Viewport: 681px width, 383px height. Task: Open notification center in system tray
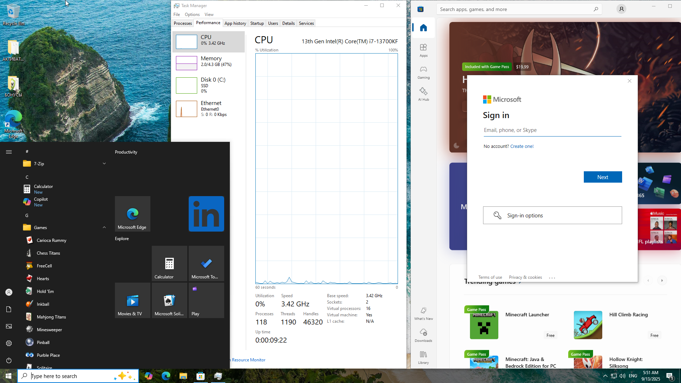pyautogui.click(x=670, y=376)
